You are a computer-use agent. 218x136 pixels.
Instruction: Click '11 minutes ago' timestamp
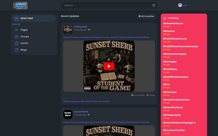(x=80, y=115)
